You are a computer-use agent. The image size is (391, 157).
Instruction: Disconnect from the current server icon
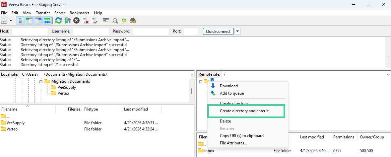tap(86, 21)
